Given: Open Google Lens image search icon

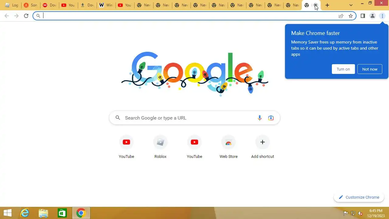Looking at the screenshot, I should pos(271,118).
